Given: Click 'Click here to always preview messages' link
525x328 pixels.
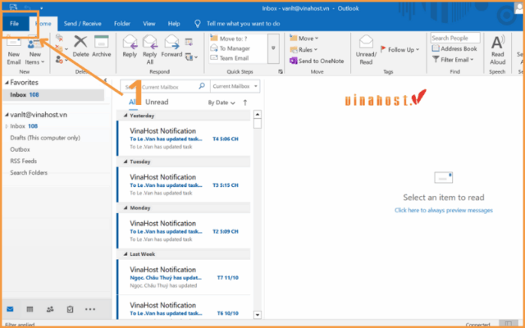Looking at the screenshot, I should [443, 211].
